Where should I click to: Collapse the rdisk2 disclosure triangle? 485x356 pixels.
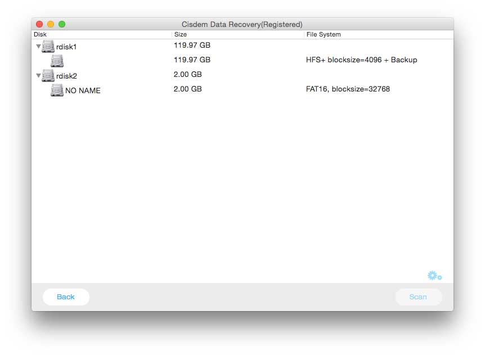tap(38, 75)
